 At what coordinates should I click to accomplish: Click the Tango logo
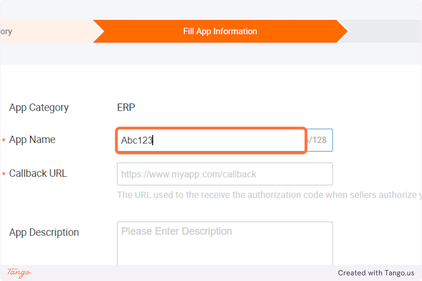(19, 272)
